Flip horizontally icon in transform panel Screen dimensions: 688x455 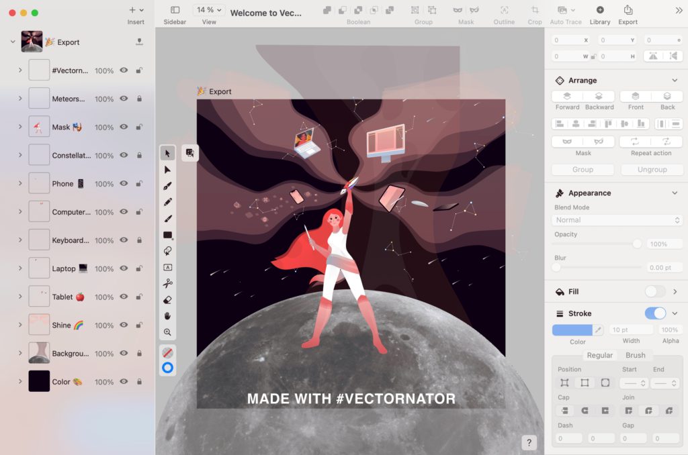[x=653, y=56]
